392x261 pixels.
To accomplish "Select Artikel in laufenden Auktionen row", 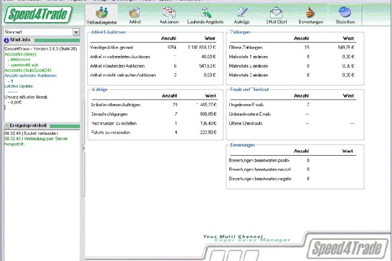I will [153, 66].
